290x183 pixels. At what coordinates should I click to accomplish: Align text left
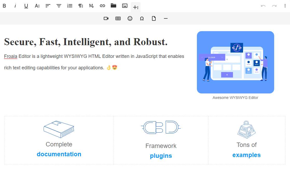[x=48, y=6]
